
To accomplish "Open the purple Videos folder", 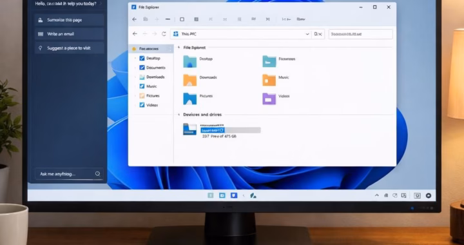I will tap(269, 99).
